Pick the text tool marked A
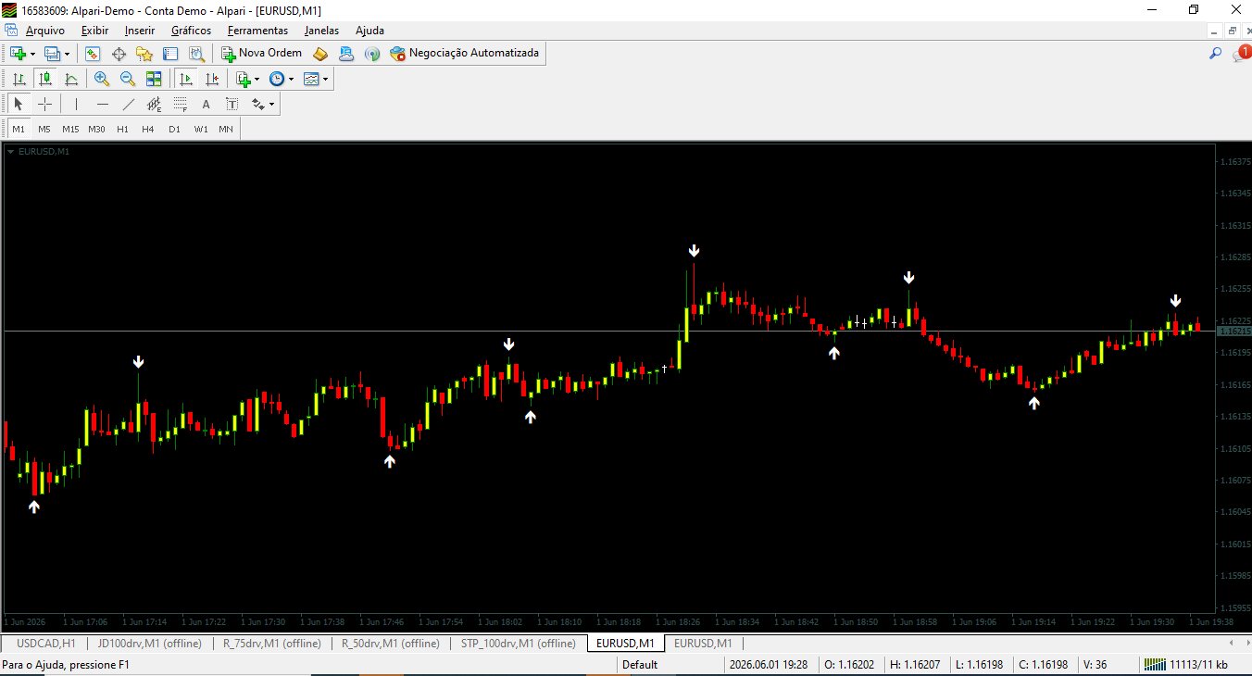This screenshot has height=676, width=1252. tap(207, 104)
